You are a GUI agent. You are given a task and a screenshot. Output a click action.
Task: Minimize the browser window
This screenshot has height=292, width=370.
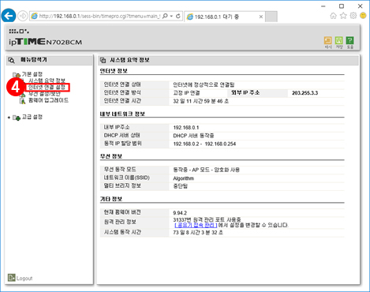[x=323, y=6]
